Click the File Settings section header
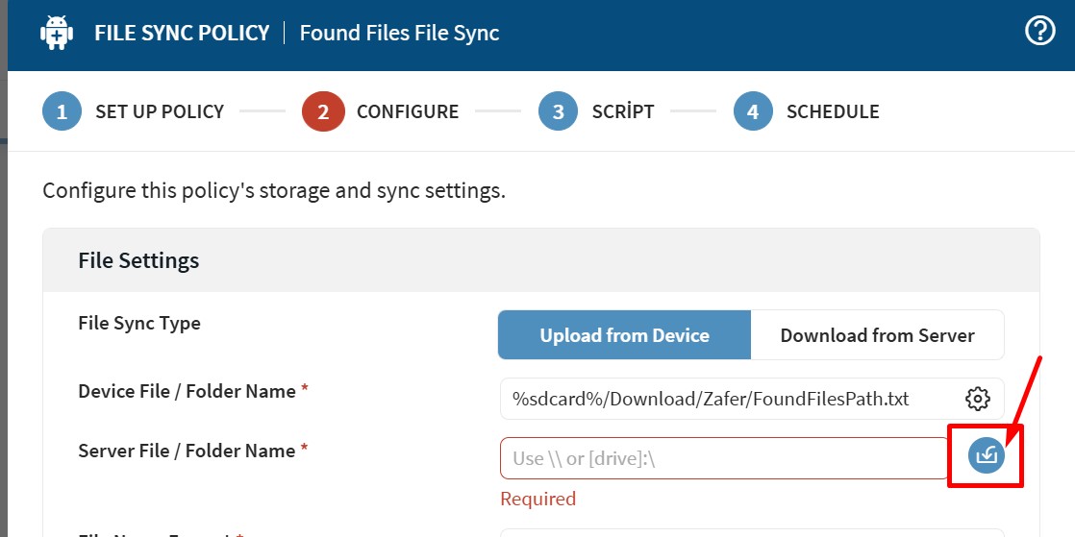Image resolution: width=1075 pixels, height=537 pixels. (x=138, y=260)
